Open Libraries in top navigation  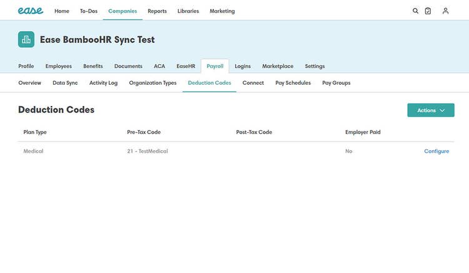(x=188, y=11)
